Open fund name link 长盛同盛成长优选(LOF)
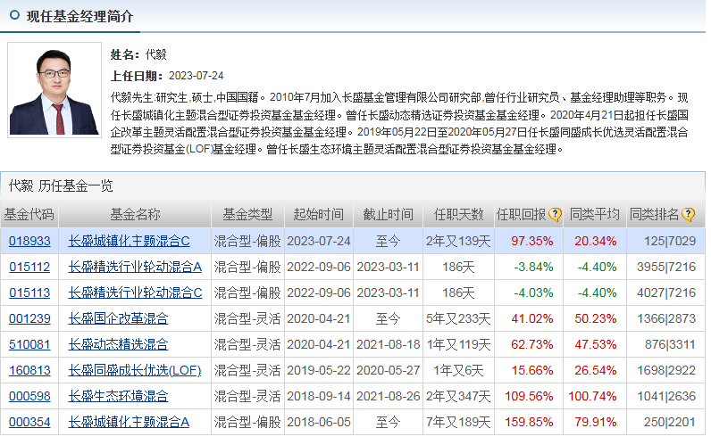The height and width of the screenshot is (445, 711). 135,370
